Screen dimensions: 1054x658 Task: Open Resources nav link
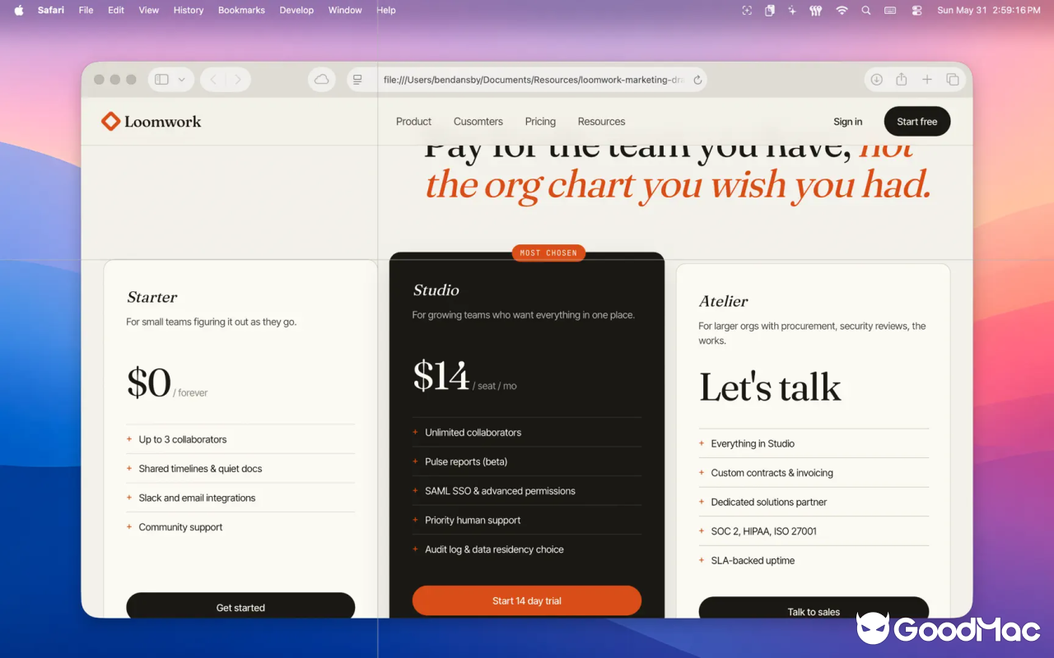click(x=601, y=122)
